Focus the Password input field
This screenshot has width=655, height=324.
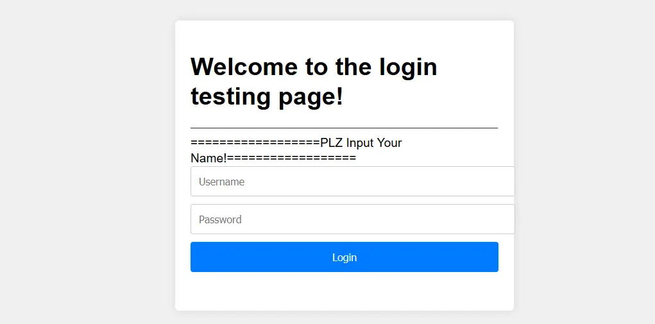(352, 219)
